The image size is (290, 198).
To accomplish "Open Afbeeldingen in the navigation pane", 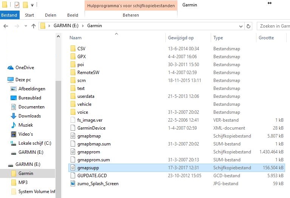I will [x=32, y=89].
